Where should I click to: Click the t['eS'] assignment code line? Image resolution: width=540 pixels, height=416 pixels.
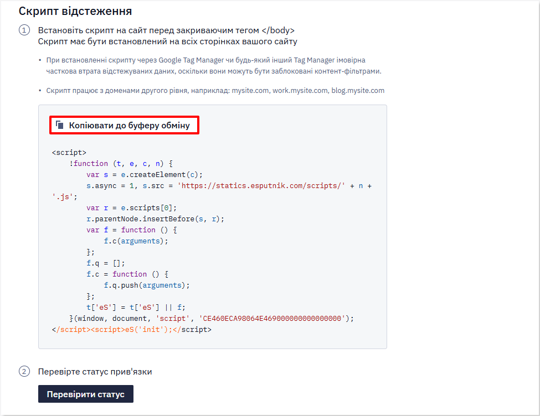click(136, 307)
